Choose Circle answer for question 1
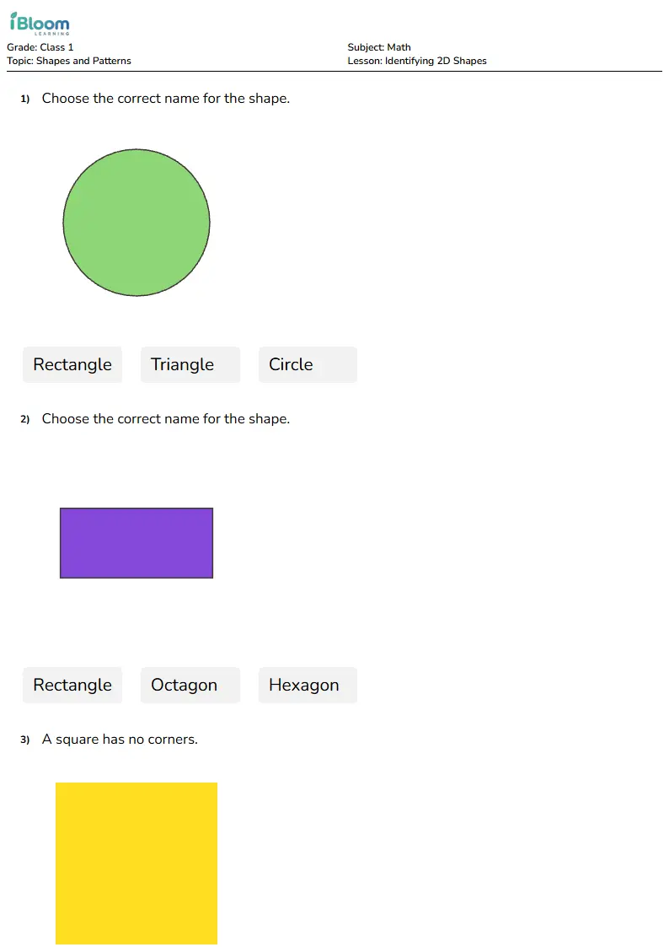This screenshot has width=669, height=947. 308,364
